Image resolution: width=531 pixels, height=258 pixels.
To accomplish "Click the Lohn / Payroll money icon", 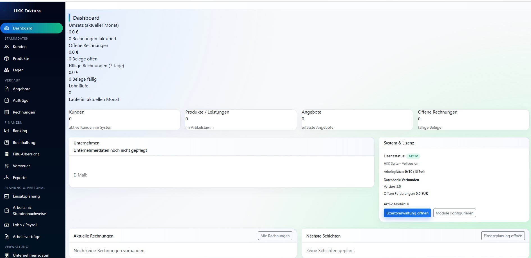I will click(x=7, y=225).
